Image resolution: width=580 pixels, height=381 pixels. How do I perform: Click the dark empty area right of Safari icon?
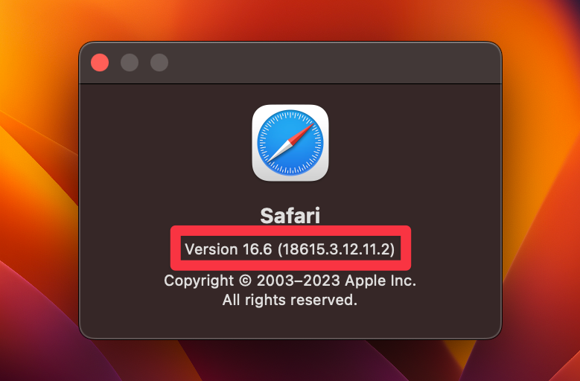pyautogui.click(x=415, y=143)
